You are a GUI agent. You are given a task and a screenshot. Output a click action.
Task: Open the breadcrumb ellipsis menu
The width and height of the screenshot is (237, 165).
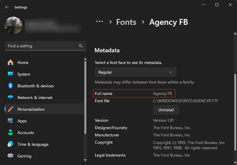pyautogui.click(x=100, y=22)
